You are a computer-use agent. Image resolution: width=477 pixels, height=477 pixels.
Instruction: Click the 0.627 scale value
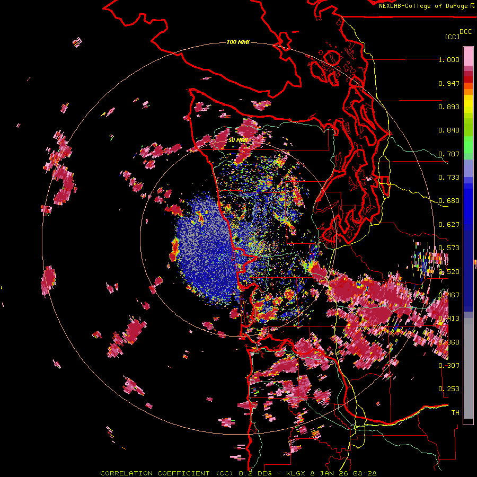pyautogui.click(x=449, y=225)
